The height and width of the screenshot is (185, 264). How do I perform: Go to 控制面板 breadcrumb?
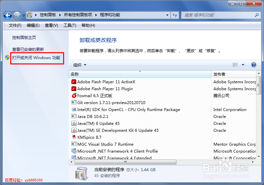(x=48, y=15)
